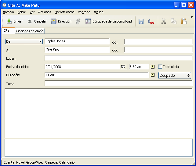Open the Acciones menu
The image size is (196, 166).
45,12
